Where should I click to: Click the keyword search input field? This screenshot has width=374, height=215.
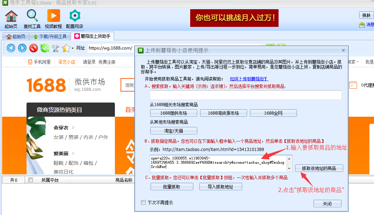coord(246,95)
